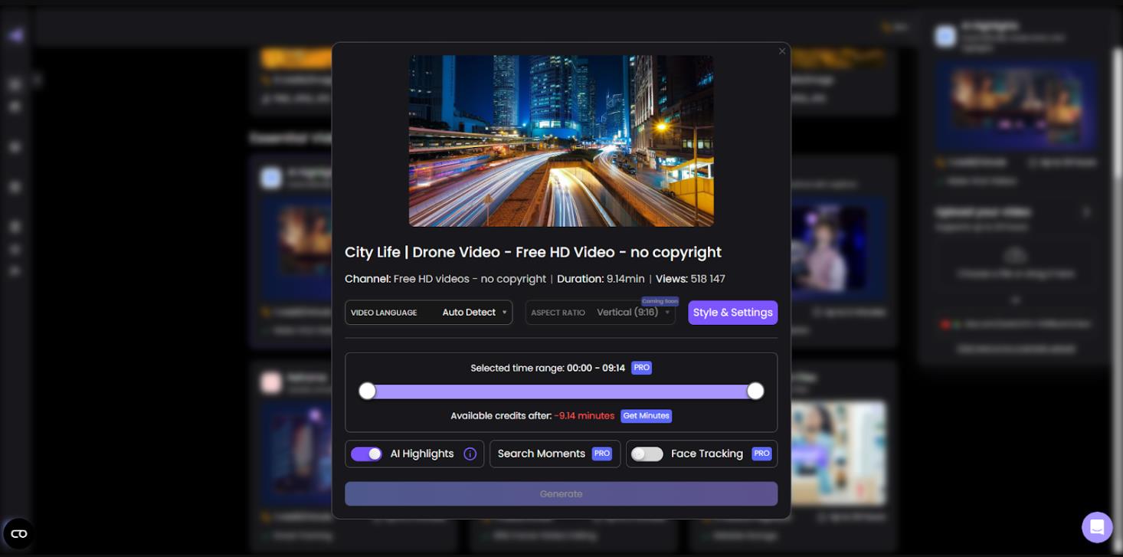Enable the Face Tracking toggle
Screen dimensions: 1123x557
click(x=647, y=454)
